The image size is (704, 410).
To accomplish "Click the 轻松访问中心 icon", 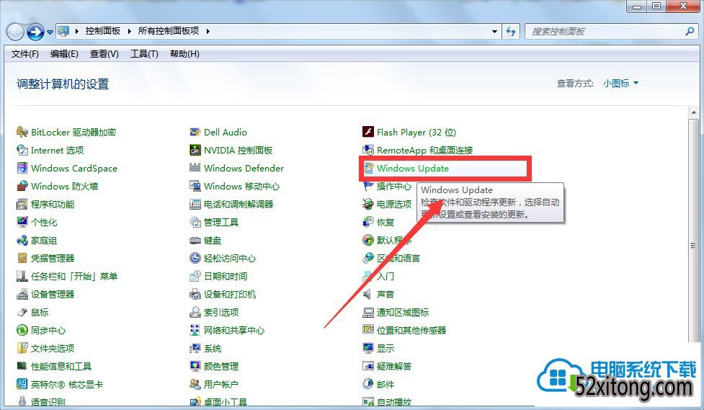I will (195, 258).
